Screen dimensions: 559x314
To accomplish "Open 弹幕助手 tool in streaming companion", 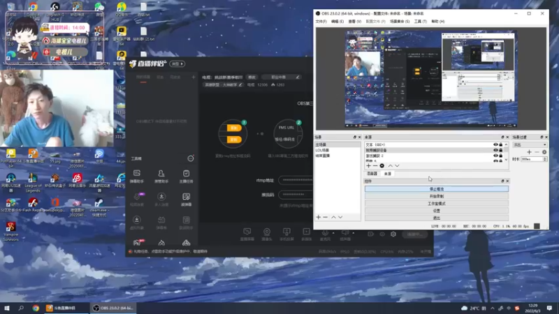I will point(137,177).
